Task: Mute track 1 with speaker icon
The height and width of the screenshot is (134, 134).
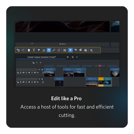Action: [29, 73]
